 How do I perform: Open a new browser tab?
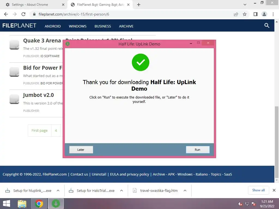pos(139,5)
